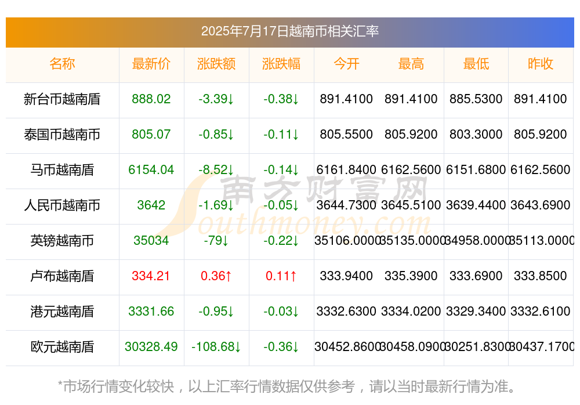Click the 新台币越南盾 row name
The height and width of the screenshot is (405, 580).
click(x=62, y=99)
